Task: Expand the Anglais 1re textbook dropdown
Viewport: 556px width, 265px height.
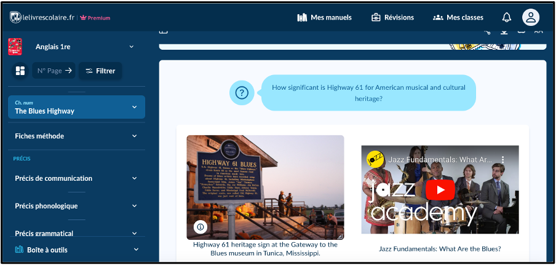Action: (131, 47)
